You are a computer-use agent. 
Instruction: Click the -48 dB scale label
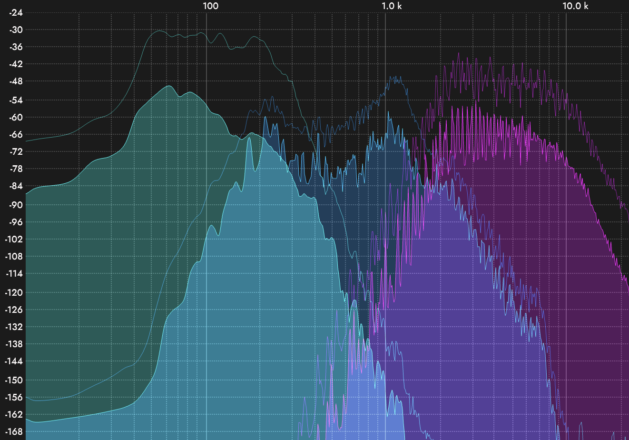[x=16, y=81]
